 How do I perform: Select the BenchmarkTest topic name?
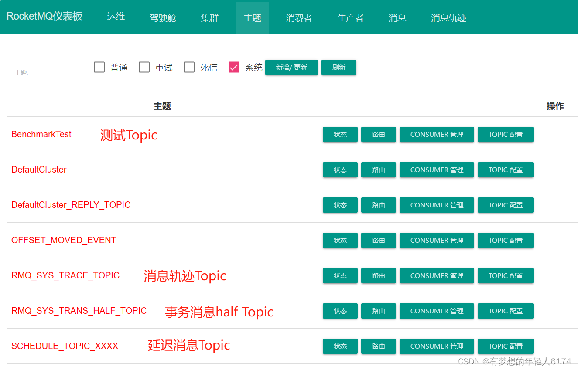coord(41,134)
